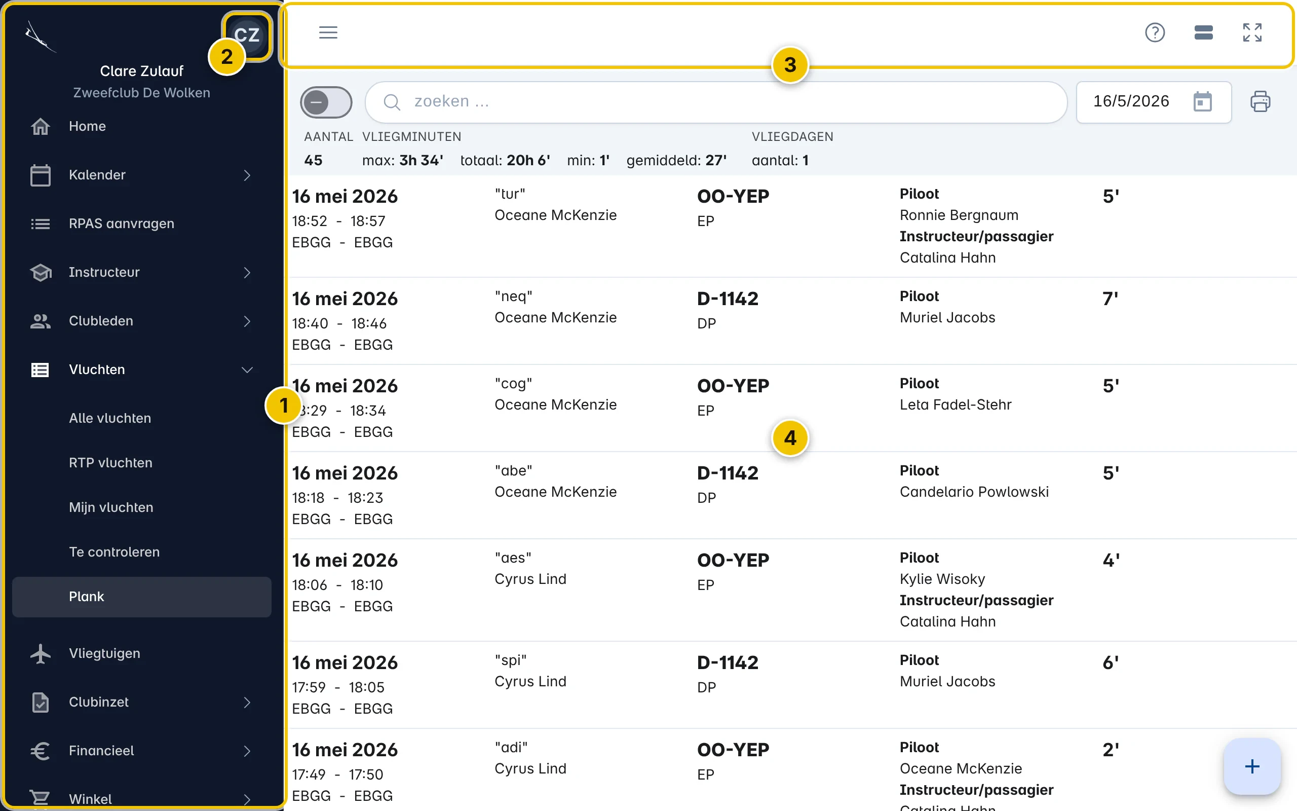Click the Winkel shopping cart icon

(x=40, y=799)
